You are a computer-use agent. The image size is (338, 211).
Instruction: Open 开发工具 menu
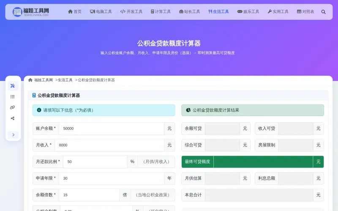131,12
